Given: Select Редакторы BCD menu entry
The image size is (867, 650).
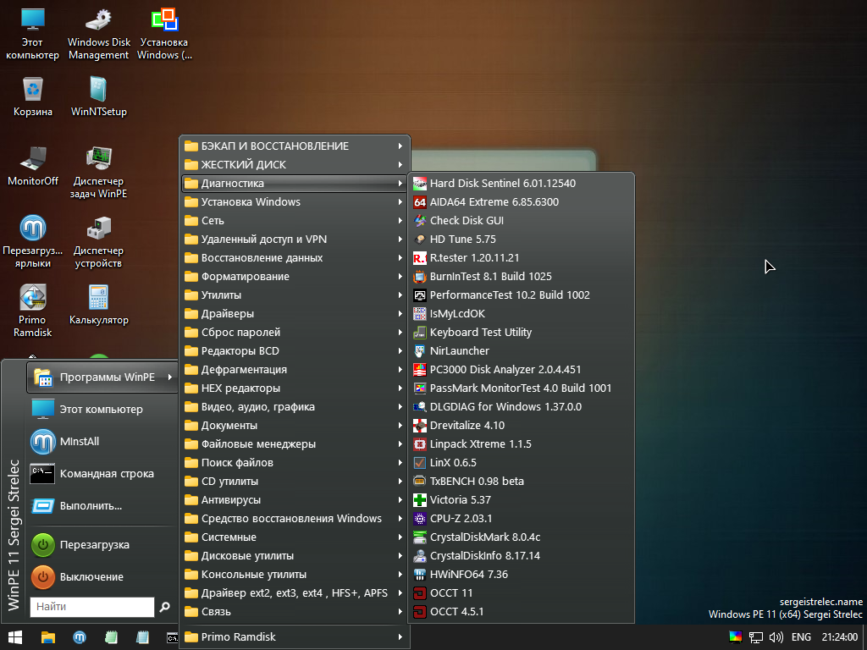Looking at the screenshot, I should click(295, 351).
